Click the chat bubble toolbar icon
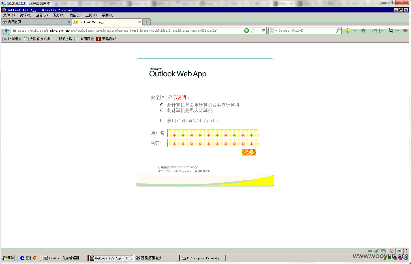411x264 pixels. pyautogui.click(x=405, y=31)
